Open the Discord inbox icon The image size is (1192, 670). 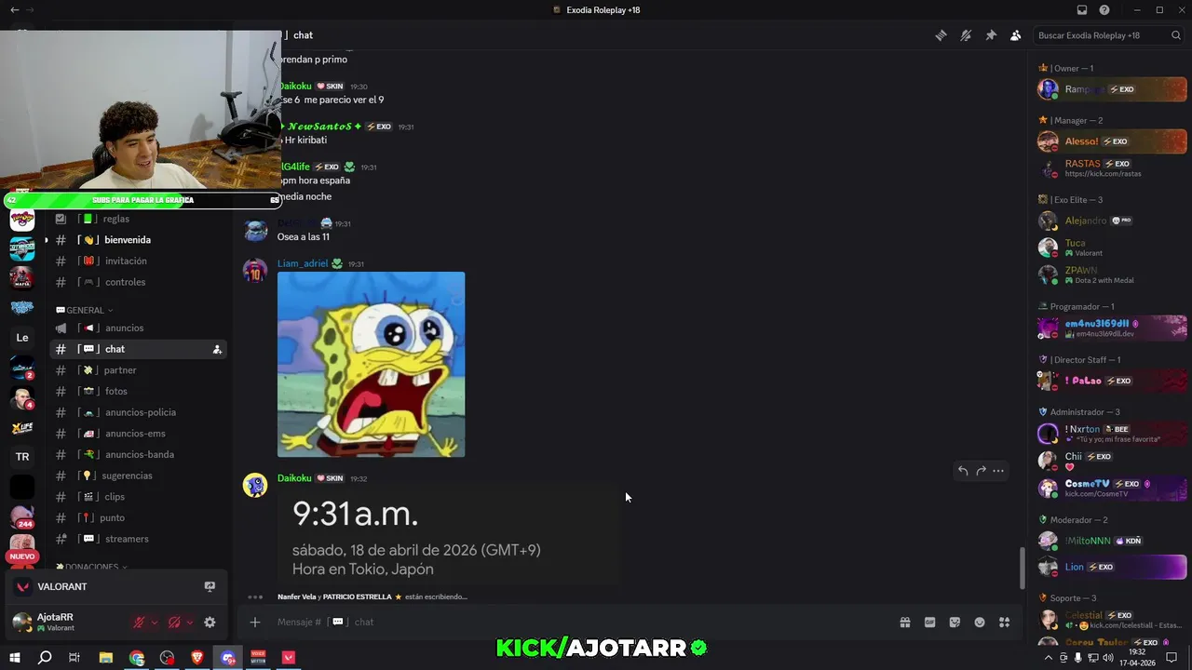(x=1082, y=10)
